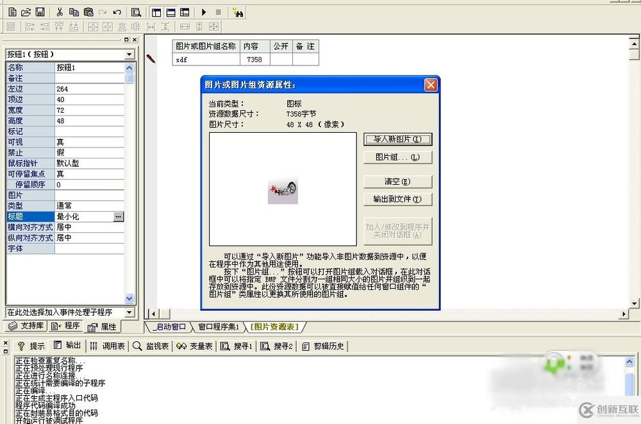The image size is (641, 424).
Task: Click the Redo arrow icon
Action: point(103,12)
